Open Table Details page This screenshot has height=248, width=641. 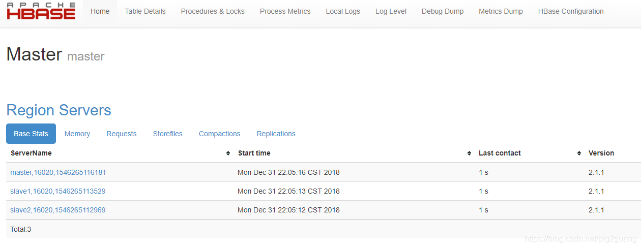pyautogui.click(x=145, y=11)
